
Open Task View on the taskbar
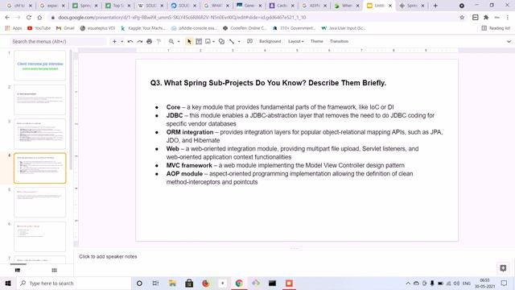pyautogui.click(x=155, y=283)
